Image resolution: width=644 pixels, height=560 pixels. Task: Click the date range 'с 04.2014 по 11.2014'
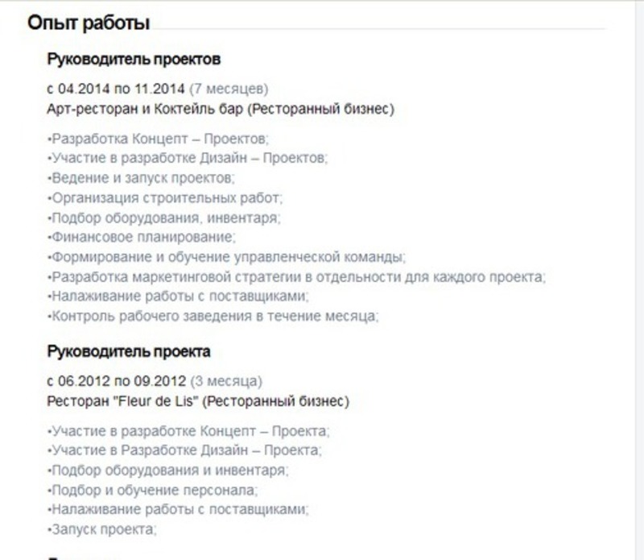pyautogui.click(x=116, y=89)
